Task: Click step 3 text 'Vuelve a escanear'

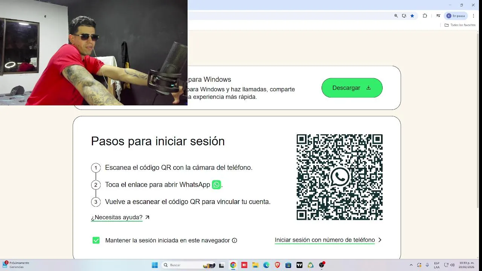Action: click(x=188, y=202)
